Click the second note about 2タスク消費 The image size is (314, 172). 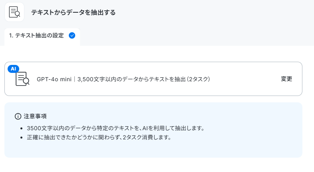point(99,137)
